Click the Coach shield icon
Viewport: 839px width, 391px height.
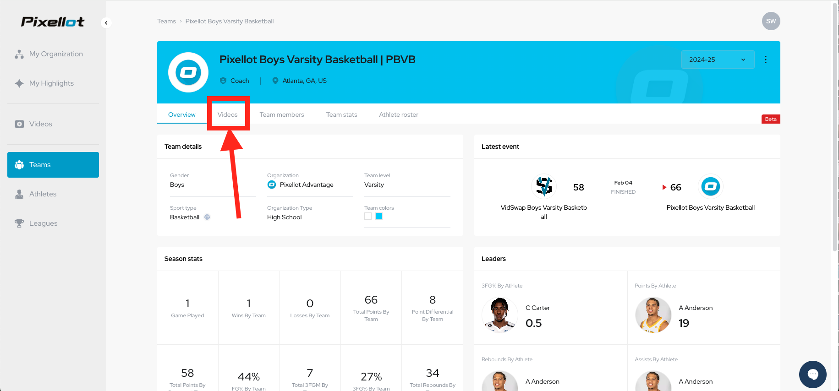[x=223, y=81]
